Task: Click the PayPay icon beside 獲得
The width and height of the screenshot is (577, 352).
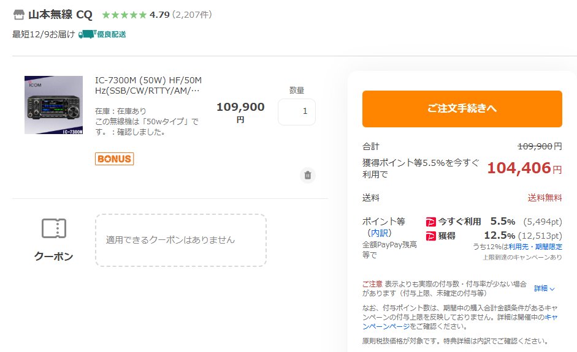Action: click(430, 236)
